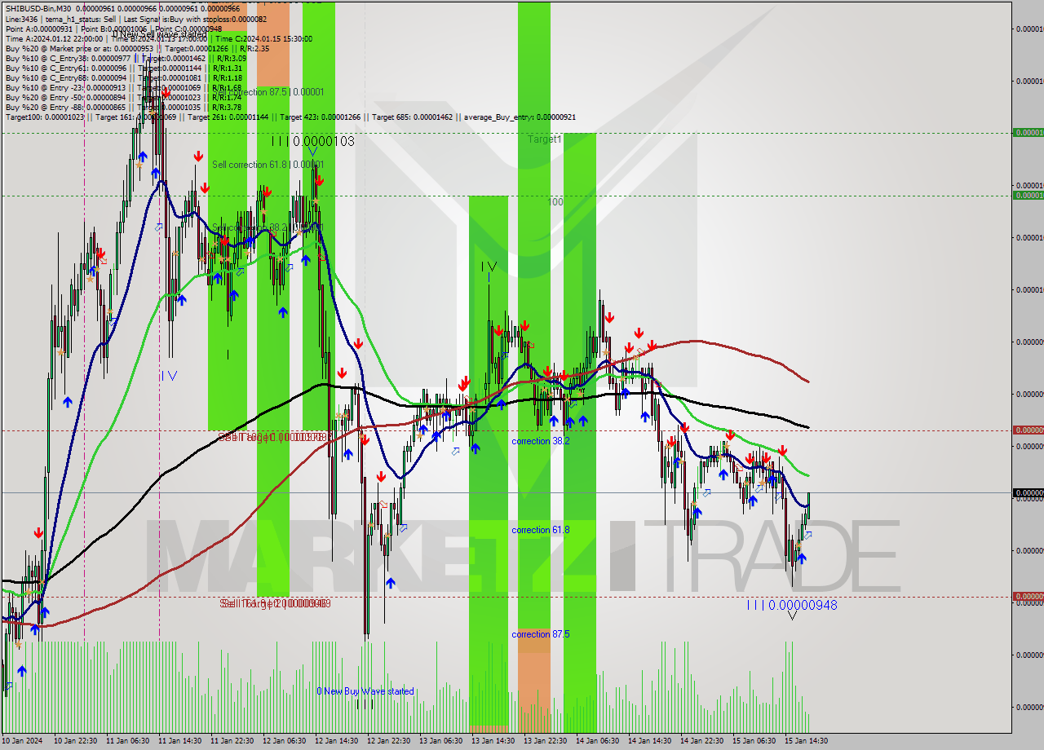Click the '13 Jan 22:30' time label
The width and height of the screenshot is (1044, 750).
click(x=545, y=741)
